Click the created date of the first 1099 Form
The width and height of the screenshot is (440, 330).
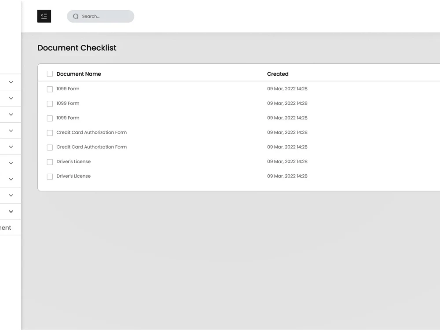click(x=287, y=89)
